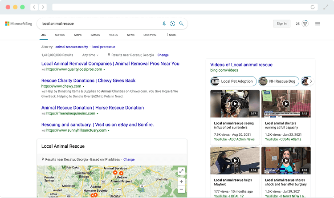Change location near results count
The width and height of the screenshot is (334, 198).
click(x=163, y=55)
